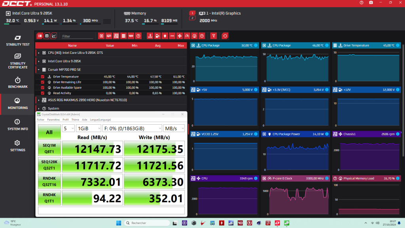Toggle fan sensor filter icon
Viewport: 405px width, 228px height.
(x=180, y=36)
